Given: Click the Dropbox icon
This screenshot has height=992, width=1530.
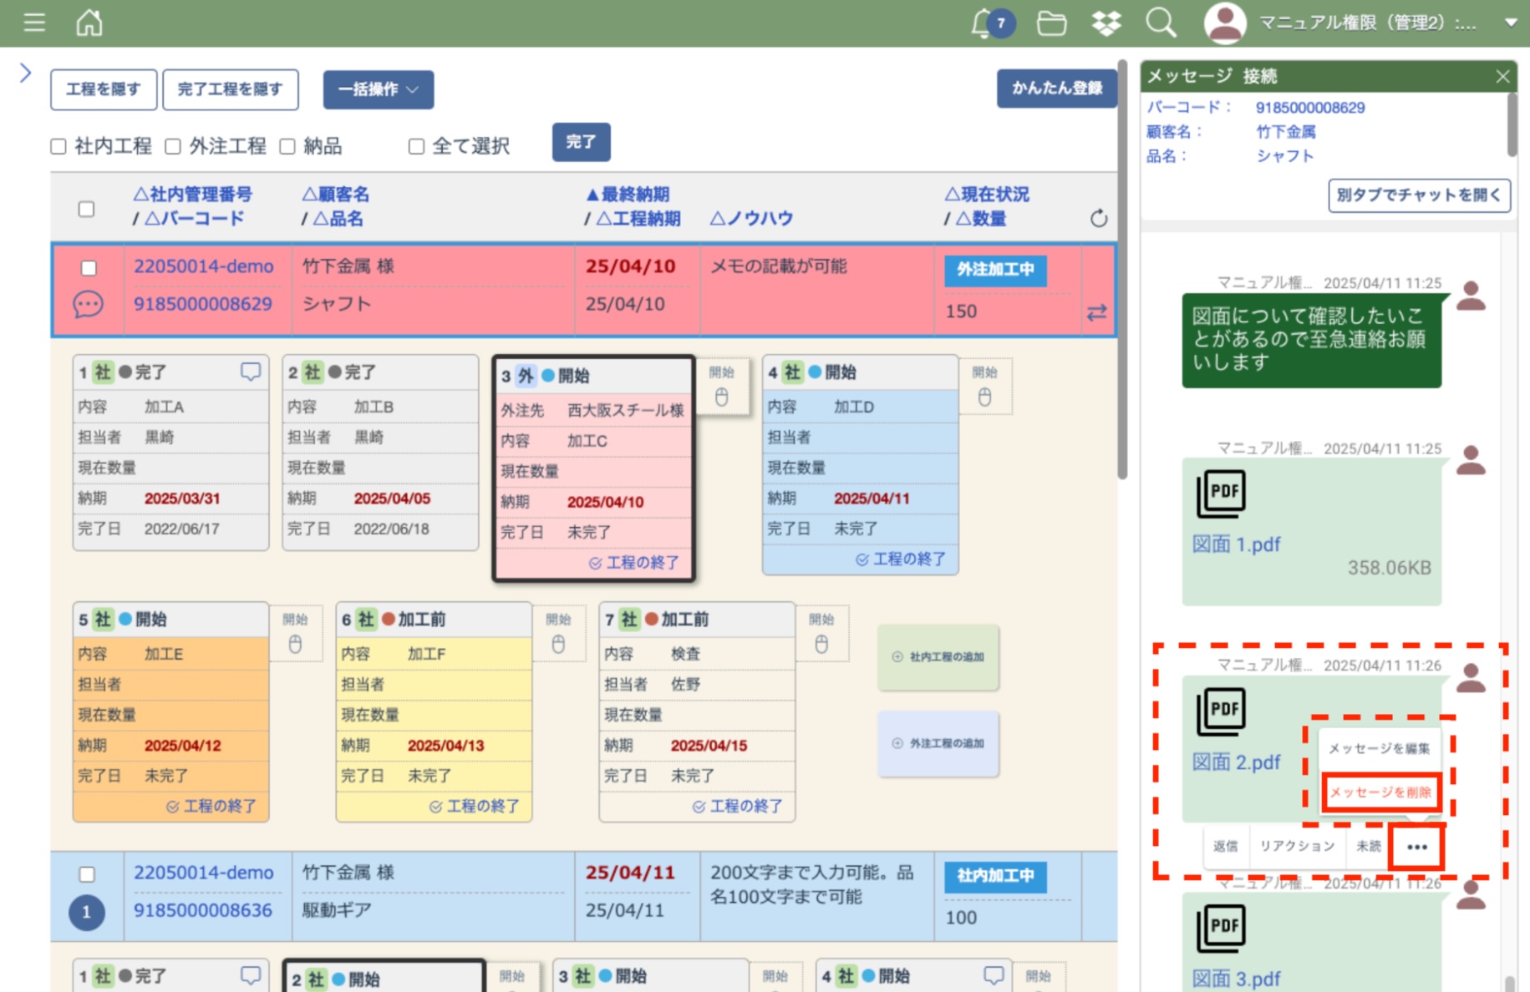Looking at the screenshot, I should coord(1106,23).
